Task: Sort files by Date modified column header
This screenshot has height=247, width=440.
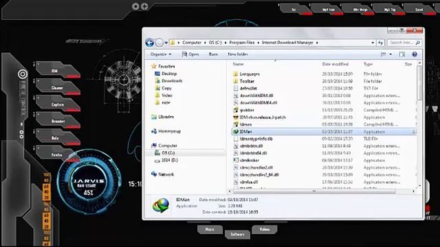Action: [335, 64]
